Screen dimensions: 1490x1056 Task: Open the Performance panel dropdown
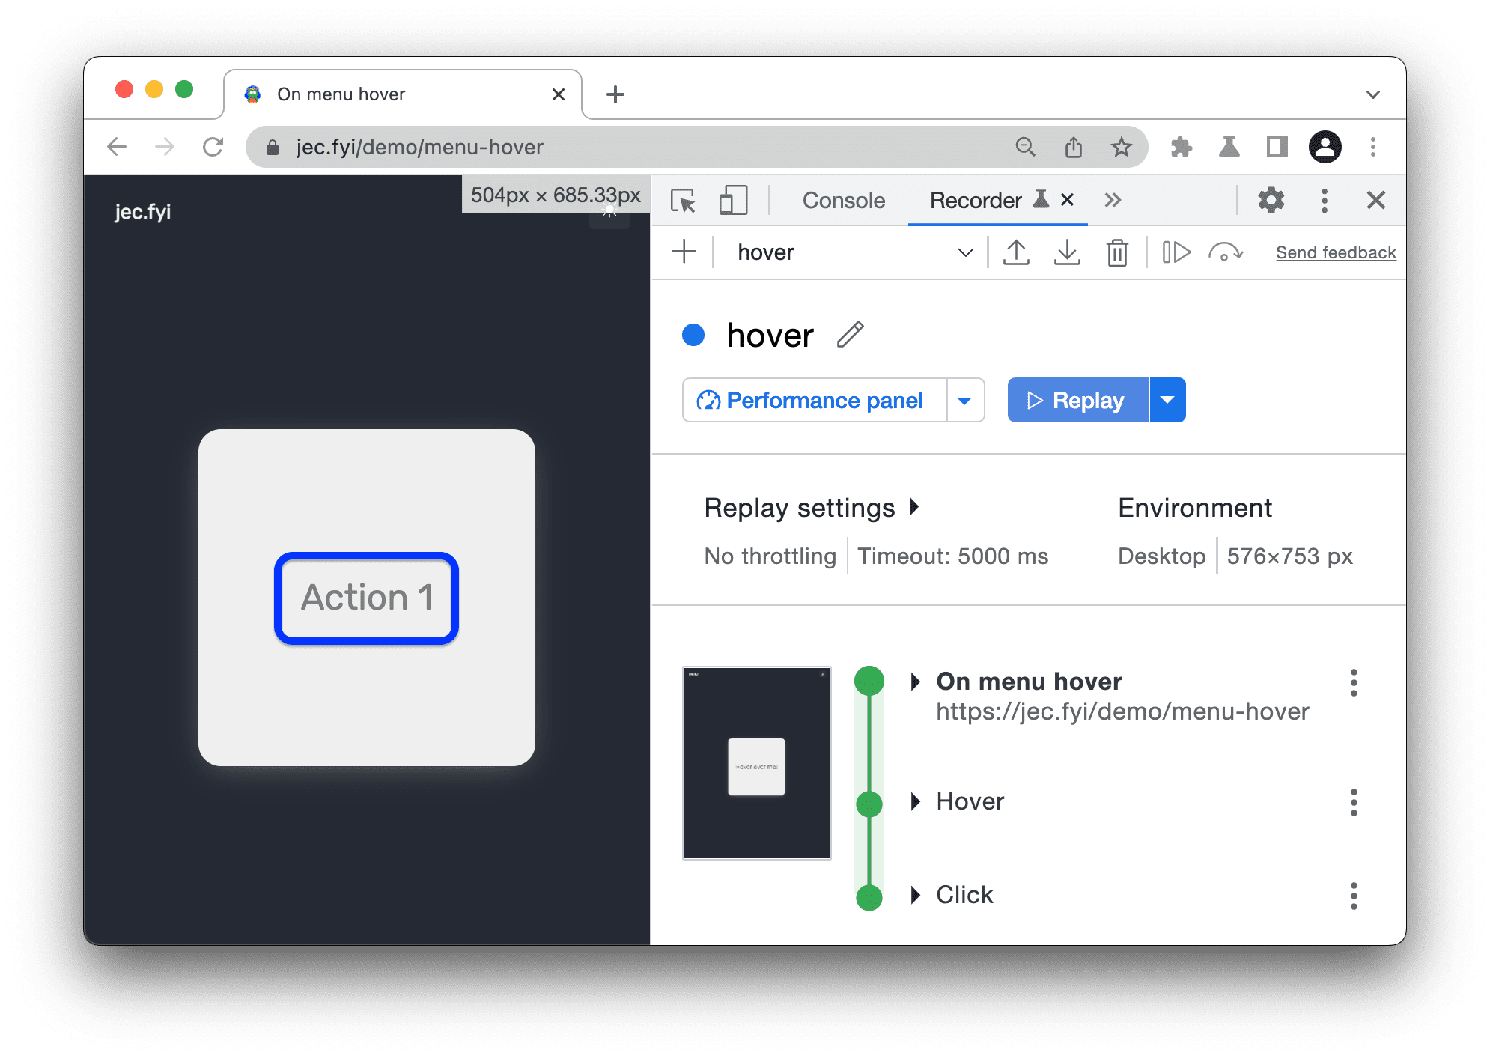966,400
